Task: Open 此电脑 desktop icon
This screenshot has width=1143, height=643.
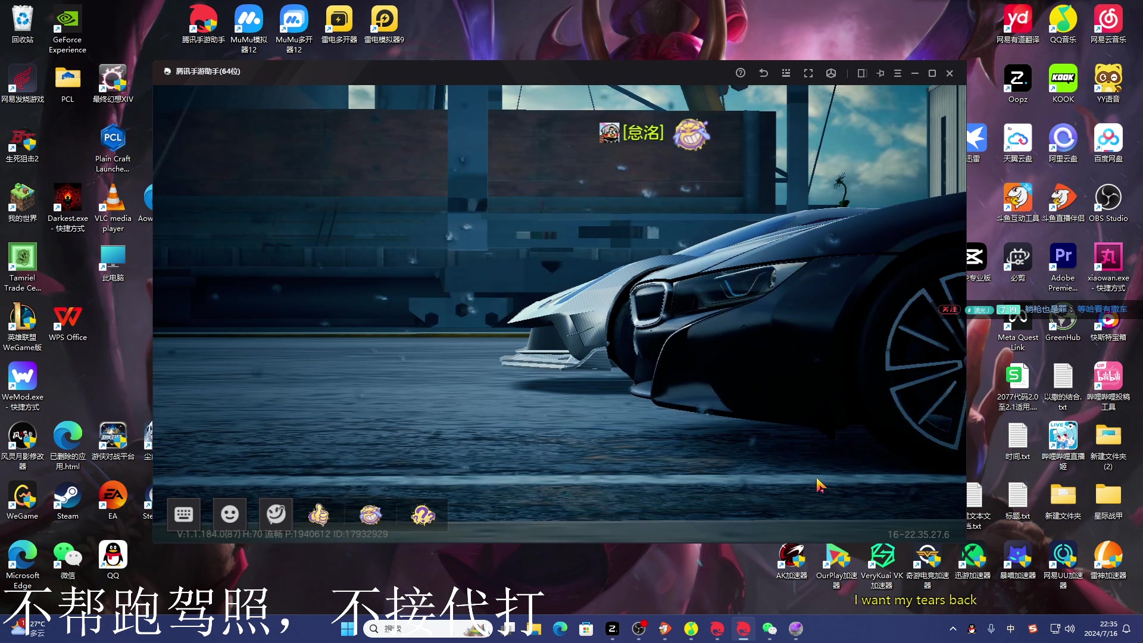Action: pos(113,263)
